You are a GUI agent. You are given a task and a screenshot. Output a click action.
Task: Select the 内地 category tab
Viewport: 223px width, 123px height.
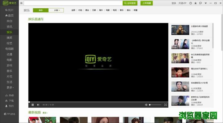click(80, 10)
